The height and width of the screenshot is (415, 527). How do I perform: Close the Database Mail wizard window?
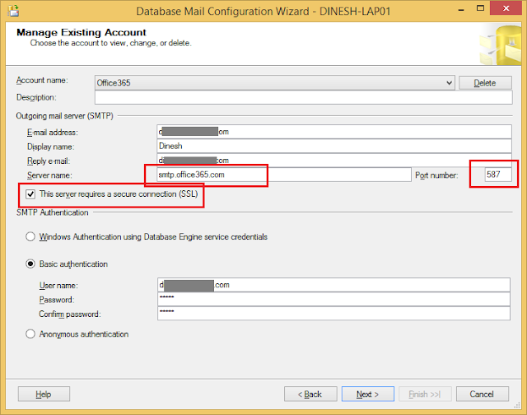point(506,8)
